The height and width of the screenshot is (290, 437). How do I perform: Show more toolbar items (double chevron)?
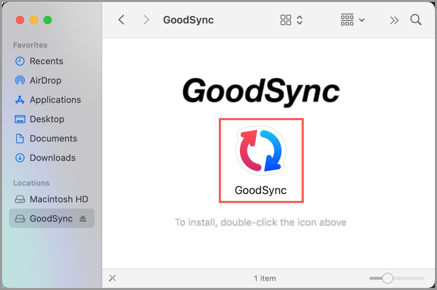tap(394, 20)
